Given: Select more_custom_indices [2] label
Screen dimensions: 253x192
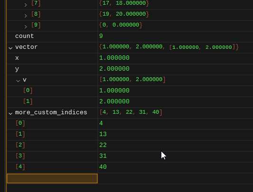Looking at the screenshot, I should click(20, 145).
